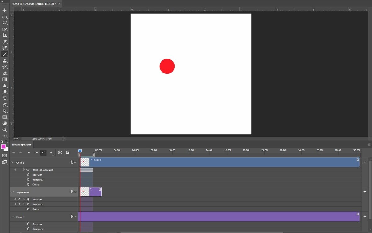Select the Rectangle shape tool

tap(5, 117)
